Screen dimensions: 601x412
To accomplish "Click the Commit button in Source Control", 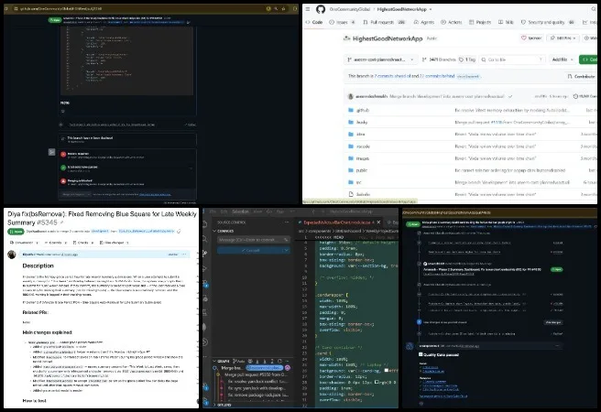I will pos(249,250).
